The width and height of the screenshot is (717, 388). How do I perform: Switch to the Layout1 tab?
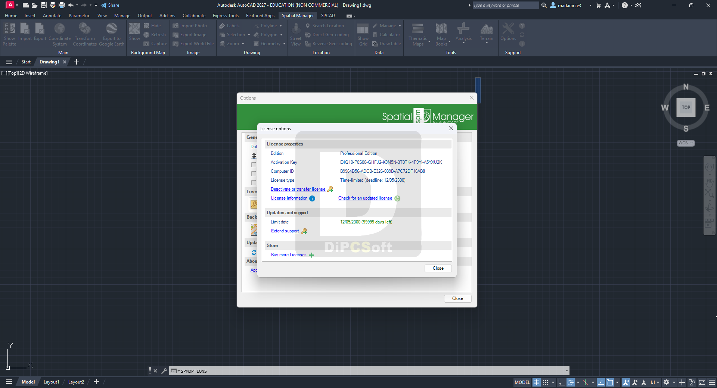coord(52,382)
